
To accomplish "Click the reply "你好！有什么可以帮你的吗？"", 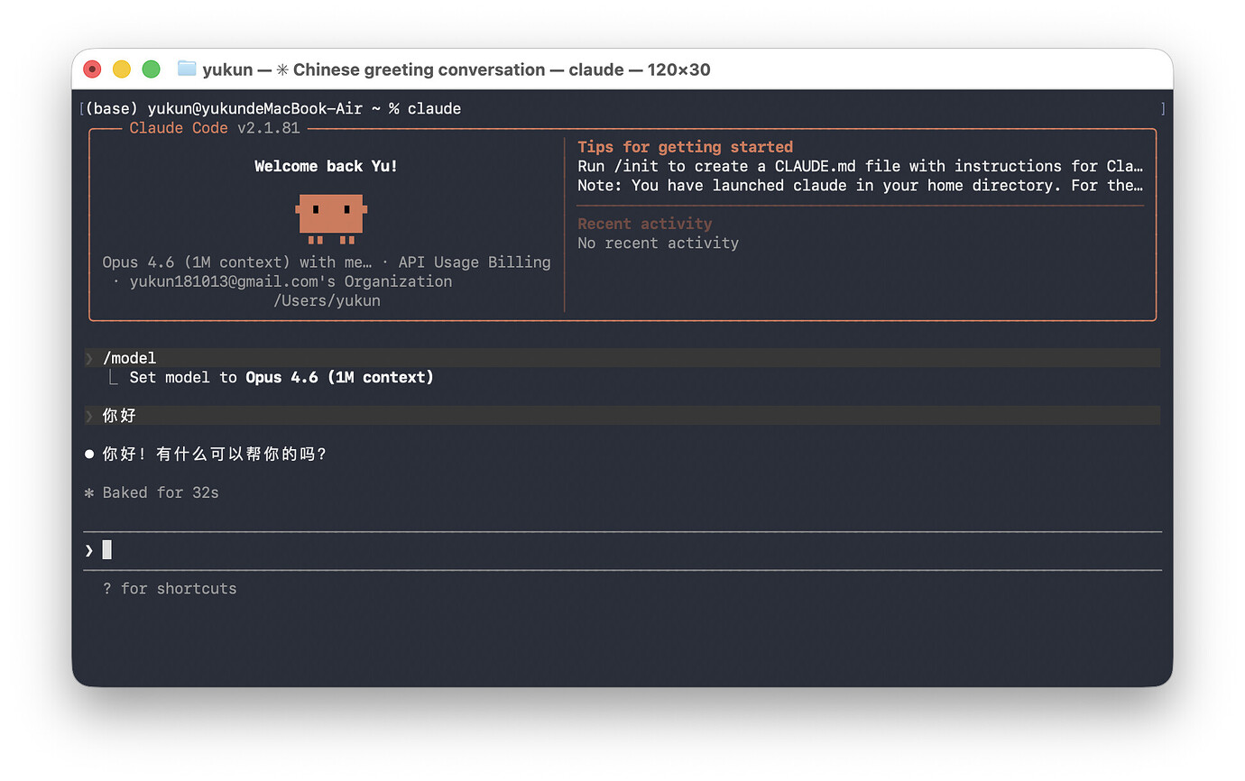I will tap(215, 455).
